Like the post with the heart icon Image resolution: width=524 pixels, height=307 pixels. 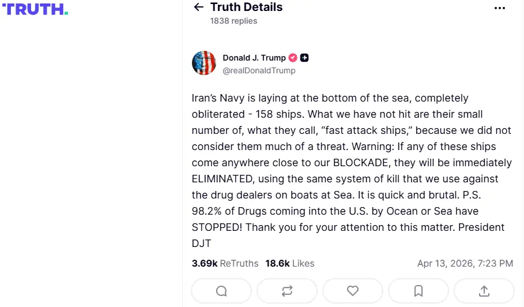click(353, 291)
